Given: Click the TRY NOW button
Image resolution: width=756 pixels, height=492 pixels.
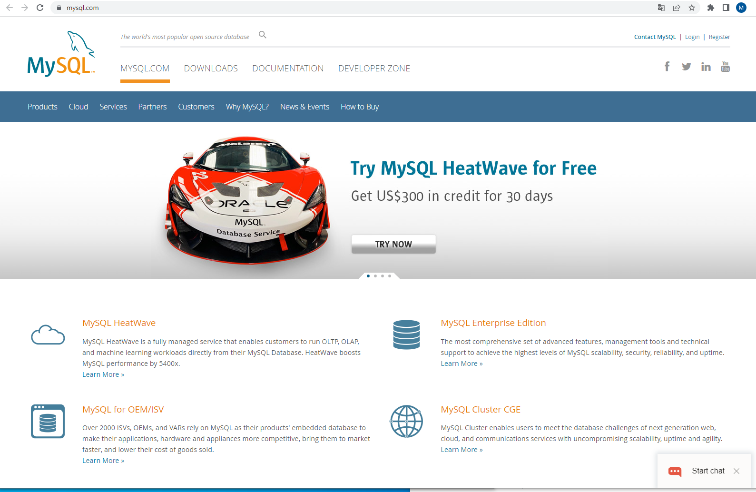Looking at the screenshot, I should (x=393, y=244).
